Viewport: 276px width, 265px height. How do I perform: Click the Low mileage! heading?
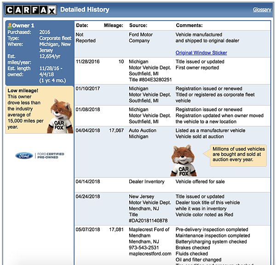coord(23,90)
